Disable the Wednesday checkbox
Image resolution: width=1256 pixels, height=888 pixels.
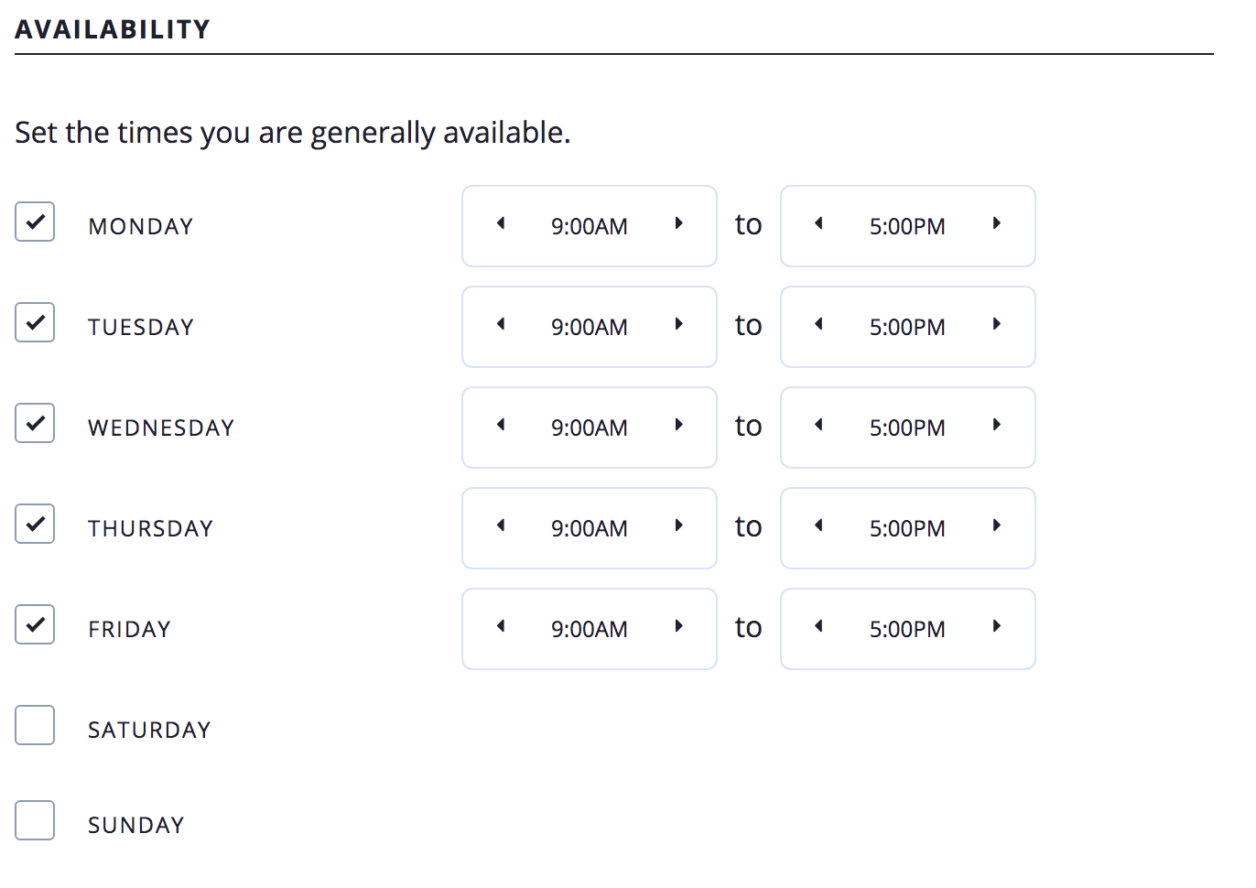35,423
